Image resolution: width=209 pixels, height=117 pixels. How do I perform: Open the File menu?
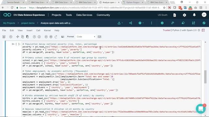tap(4, 30)
